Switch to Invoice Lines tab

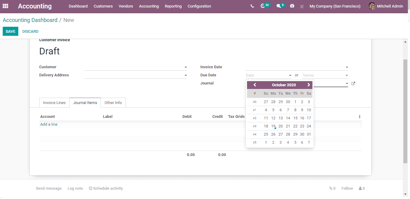click(x=54, y=103)
